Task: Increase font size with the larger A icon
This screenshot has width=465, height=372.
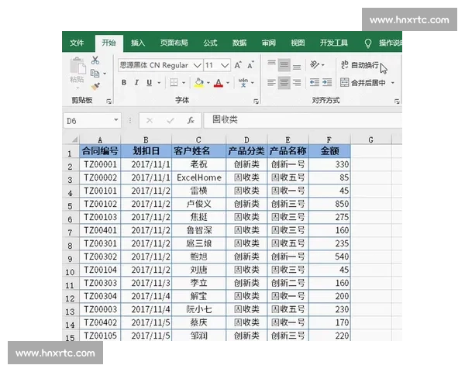Action: (238, 65)
